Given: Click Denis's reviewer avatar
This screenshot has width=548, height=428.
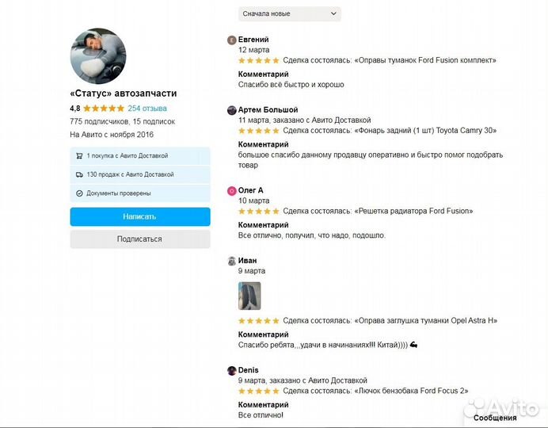Looking at the screenshot, I should tap(231, 370).
